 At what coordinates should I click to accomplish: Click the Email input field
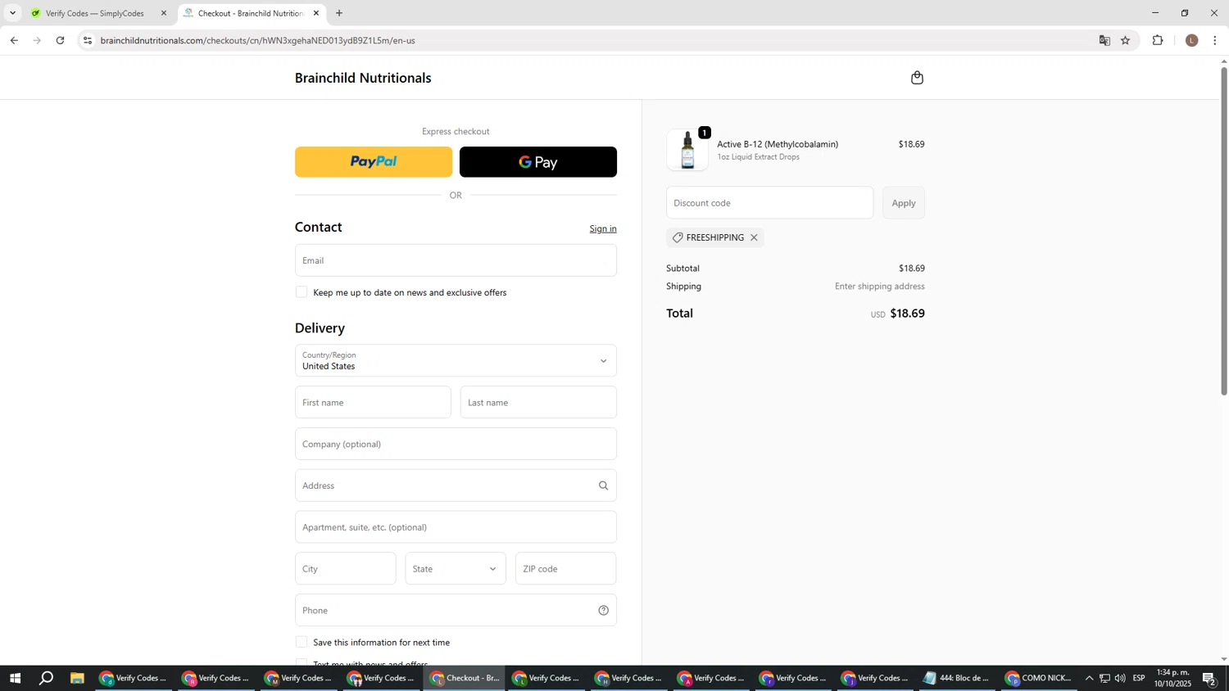pyautogui.click(x=456, y=260)
